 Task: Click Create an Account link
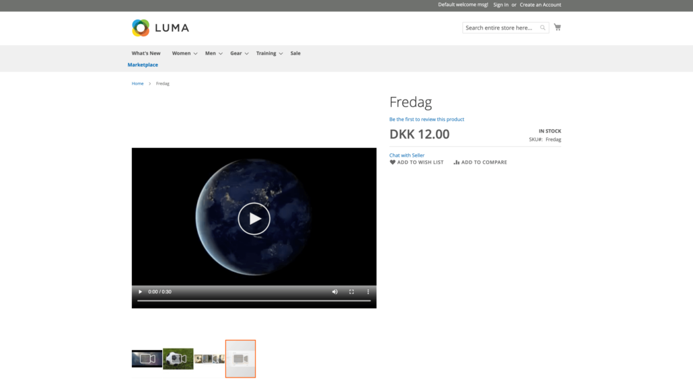pyautogui.click(x=540, y=5)
